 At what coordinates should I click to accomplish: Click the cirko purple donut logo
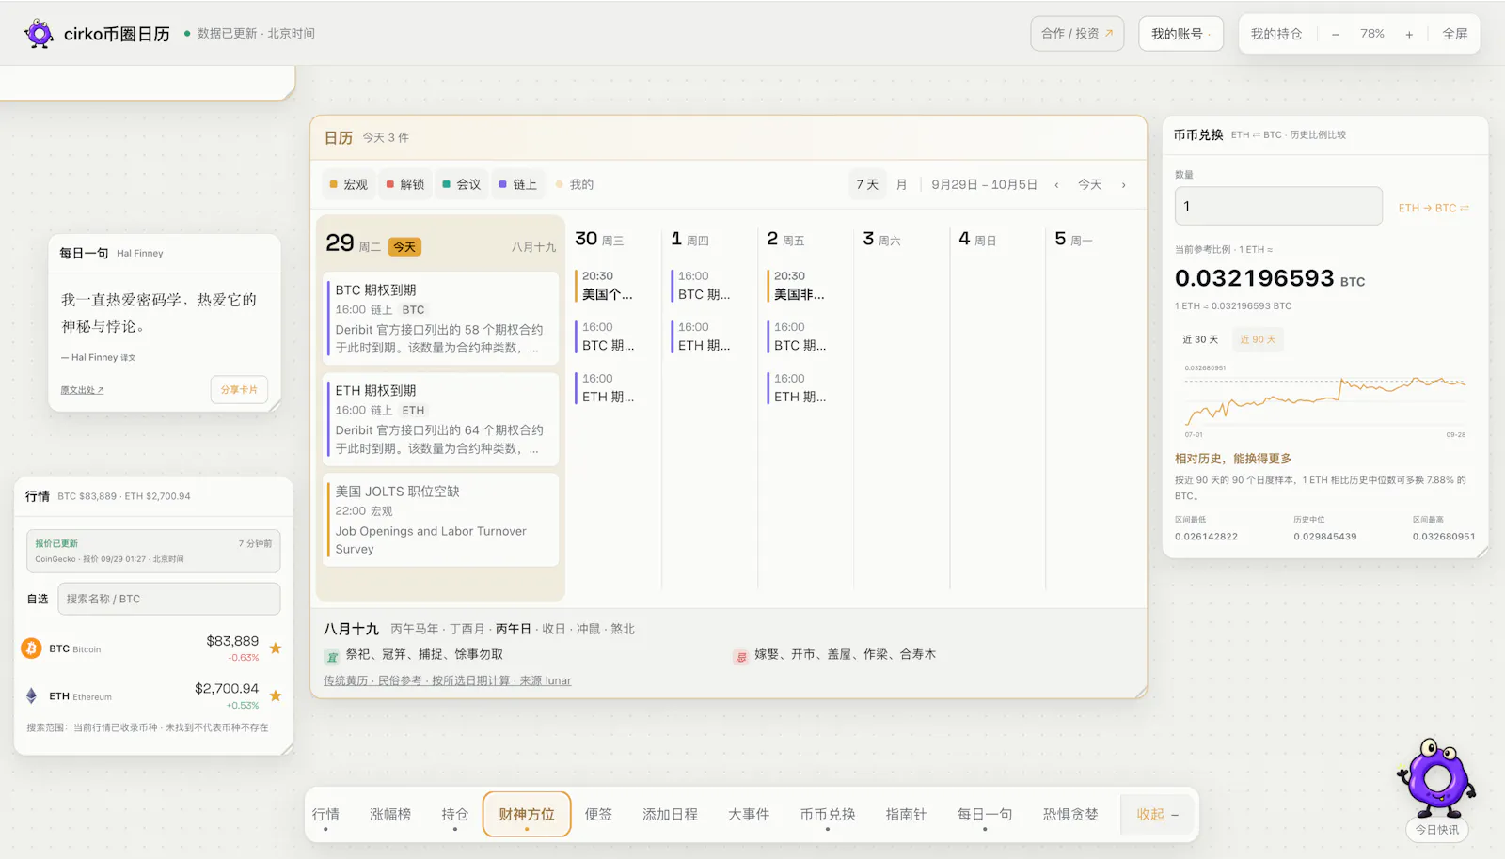[39, 34]
